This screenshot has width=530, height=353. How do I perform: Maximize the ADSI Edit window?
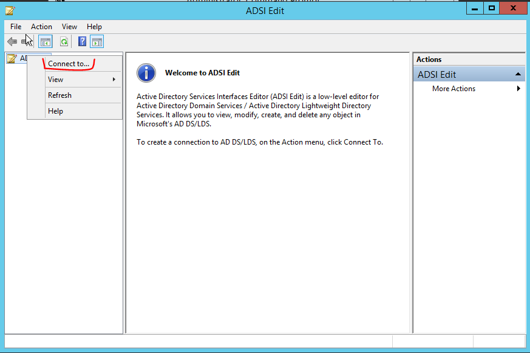tap(492, 9)
